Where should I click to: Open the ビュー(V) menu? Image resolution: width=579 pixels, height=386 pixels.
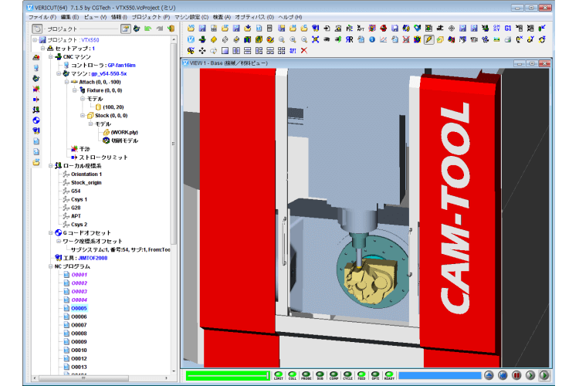(95, 17)
